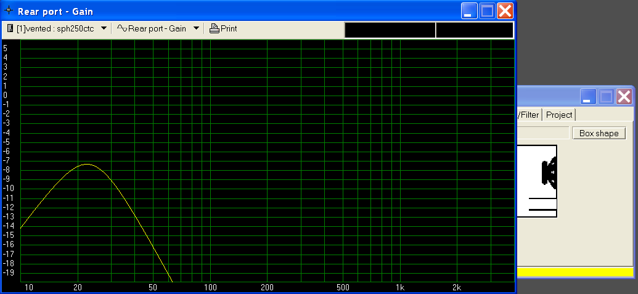
Task: Click the left black readout display box
Action: tap(390, 30)
